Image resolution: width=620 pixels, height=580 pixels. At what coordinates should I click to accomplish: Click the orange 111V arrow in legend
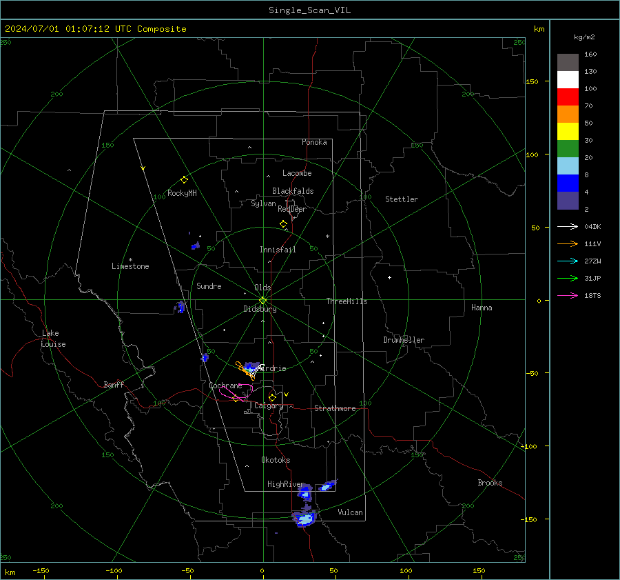568,244
